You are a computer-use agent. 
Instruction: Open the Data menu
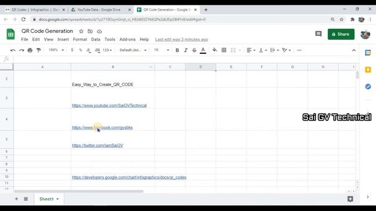(96, 39)
